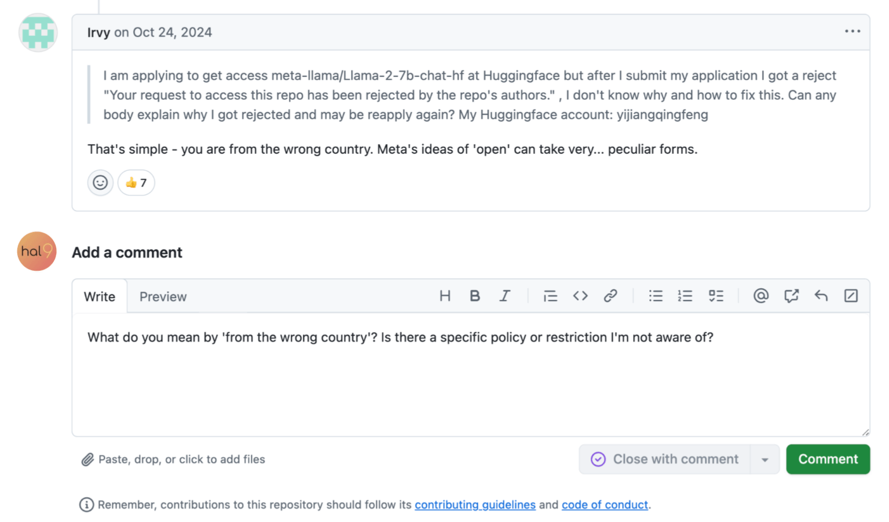
Task: Open saved replies with the arrow icon
Action: coord(821,296)
